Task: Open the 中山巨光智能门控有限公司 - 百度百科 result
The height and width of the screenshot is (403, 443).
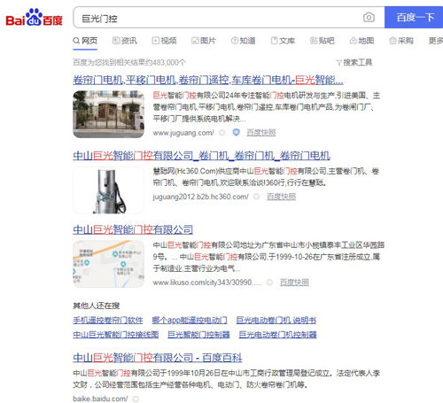Action: pyautogui.click(x=158, y=358)
